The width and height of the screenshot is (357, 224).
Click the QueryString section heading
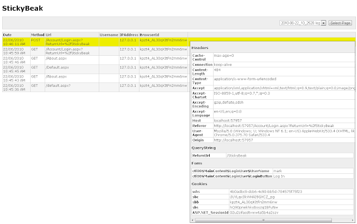[x=204, y=148]
